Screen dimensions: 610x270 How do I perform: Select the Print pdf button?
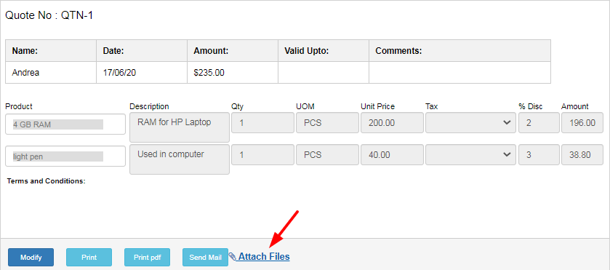coord(147,257)
